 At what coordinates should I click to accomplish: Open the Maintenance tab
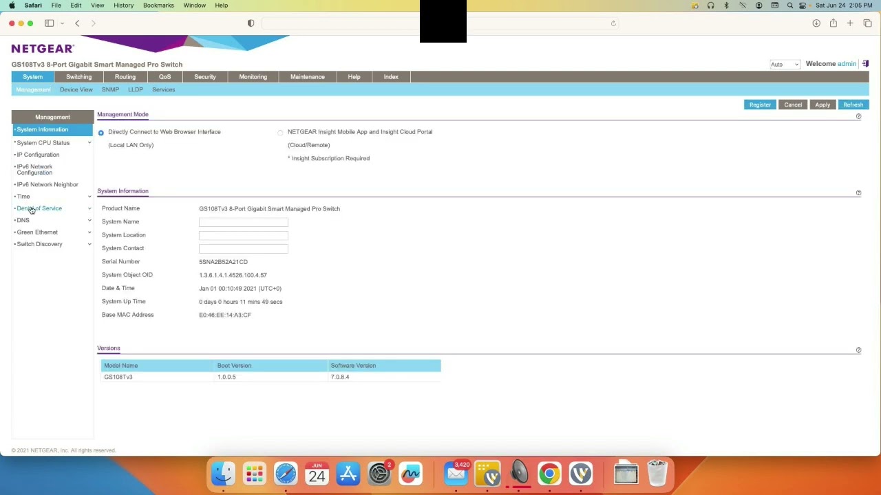307,77
